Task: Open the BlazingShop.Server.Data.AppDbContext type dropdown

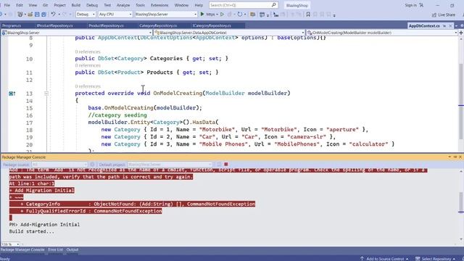Action: click(229, 33)
